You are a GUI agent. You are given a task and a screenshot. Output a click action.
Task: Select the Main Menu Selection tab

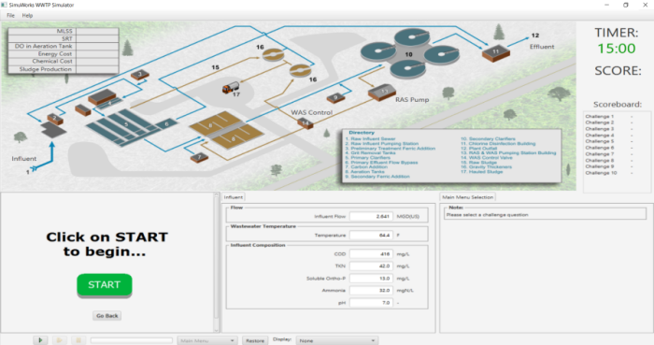pos(467,197)
